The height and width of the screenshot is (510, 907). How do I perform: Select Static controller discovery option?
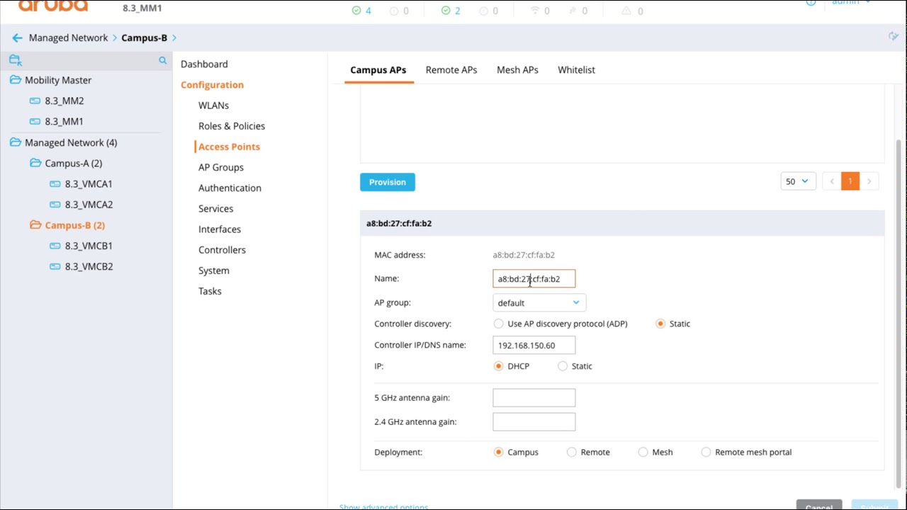(660, 324)
